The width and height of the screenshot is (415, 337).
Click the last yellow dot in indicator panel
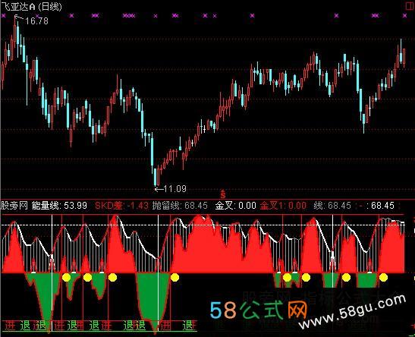pyautogui.click(x=383, y=278)
